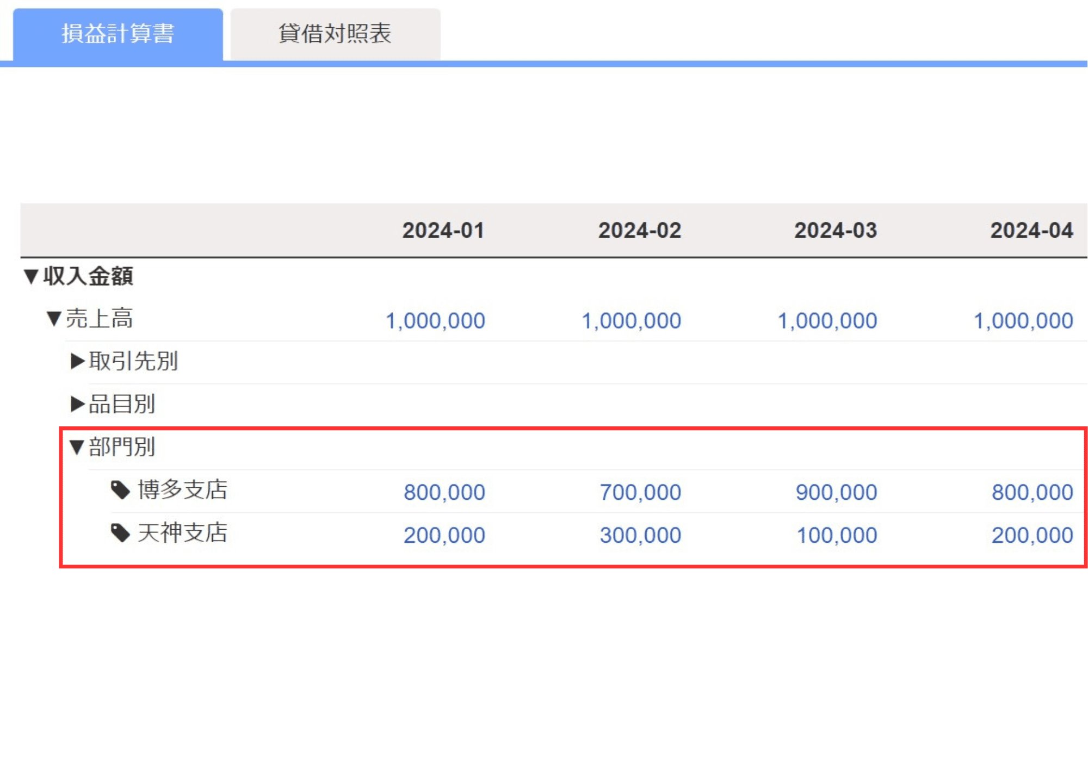Select the 損益計算書 tab
This screenshot has height=769, width=1088.
118,34
